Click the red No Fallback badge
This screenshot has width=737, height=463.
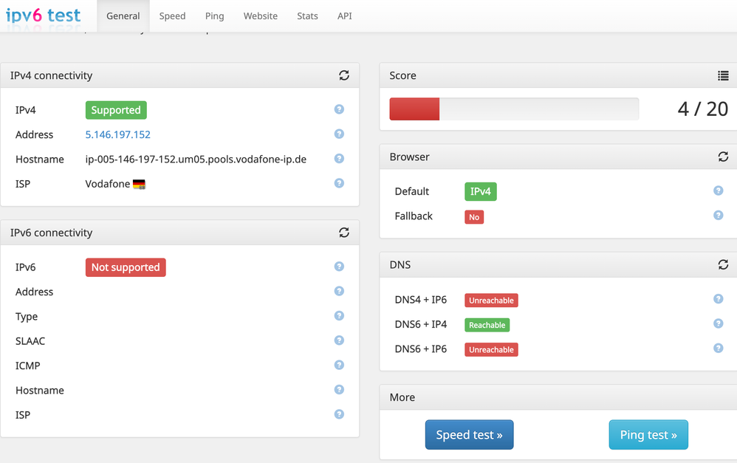click(x=474, y=217)
